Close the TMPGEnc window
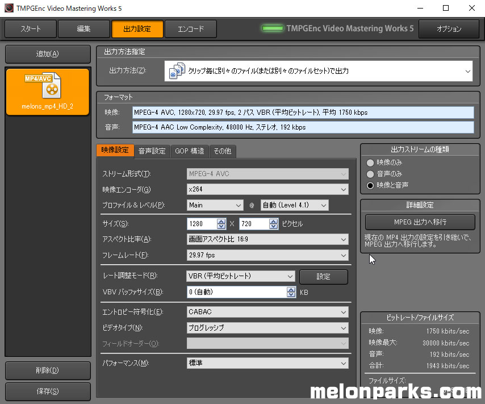Viewport: 485px width, 404px height. click(x=472, y=8)
